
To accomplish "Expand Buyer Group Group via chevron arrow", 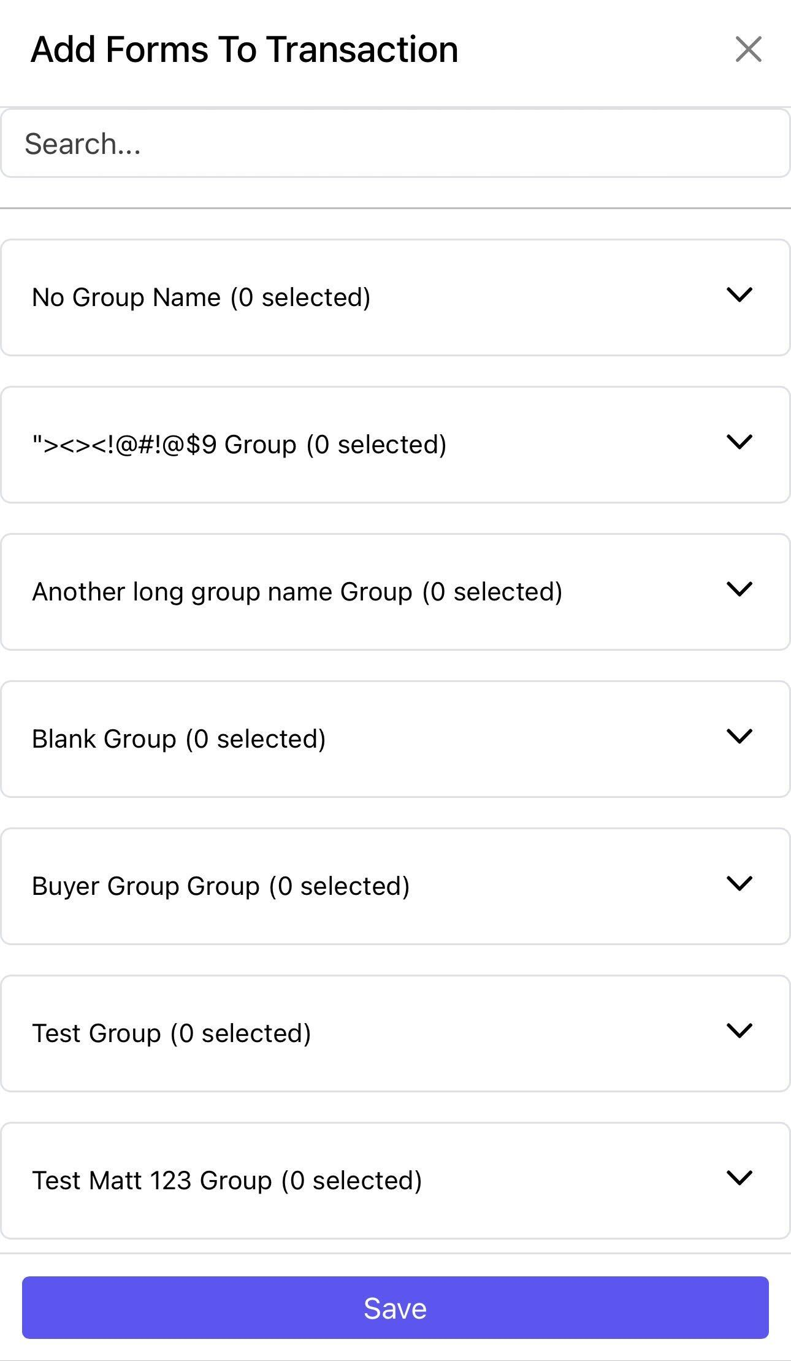I will click(x=739, y=884).
